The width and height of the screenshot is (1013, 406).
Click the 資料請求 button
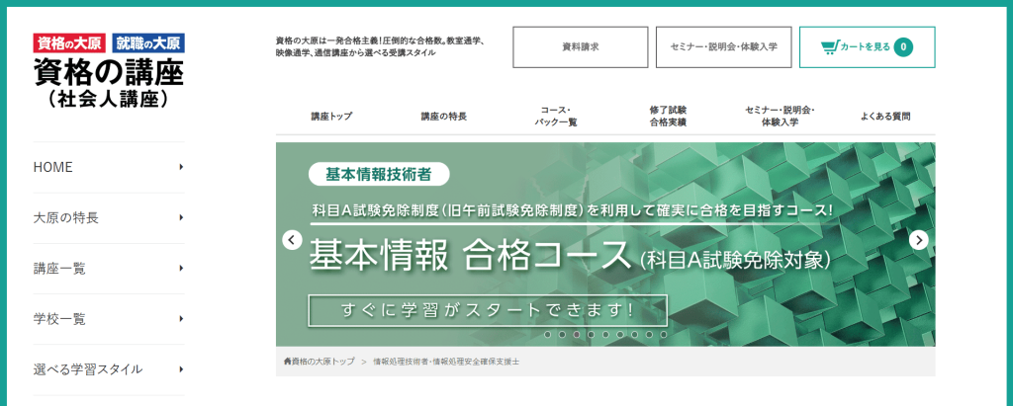pos(580,47)
